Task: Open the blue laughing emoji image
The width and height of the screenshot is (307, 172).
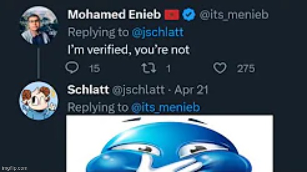Action: (x=169, y=143)
